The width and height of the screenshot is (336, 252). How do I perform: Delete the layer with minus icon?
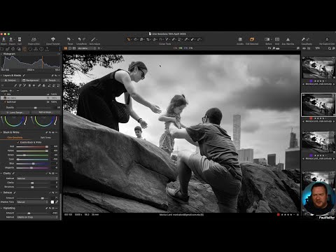tap(17, 90)
